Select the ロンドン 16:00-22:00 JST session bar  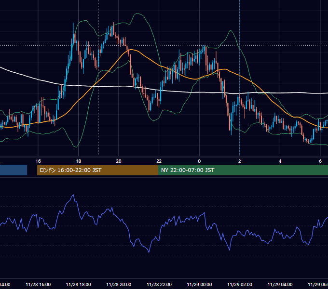(97, 170)
